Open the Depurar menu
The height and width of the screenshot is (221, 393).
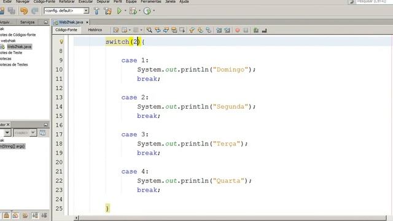(103, 2)
